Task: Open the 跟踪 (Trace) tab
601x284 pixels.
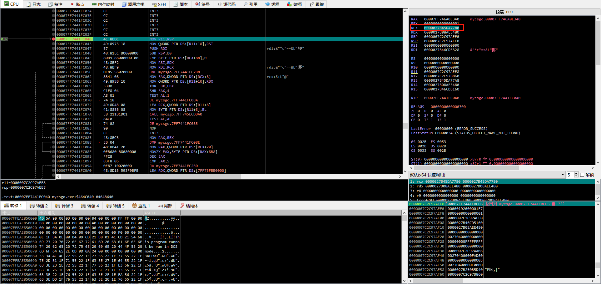Action: tap(317, 4)
